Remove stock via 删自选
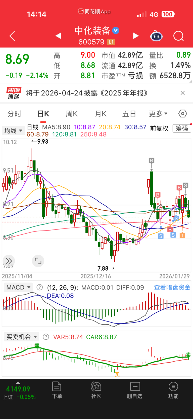The image size is (193, 419). pos(135,390)
